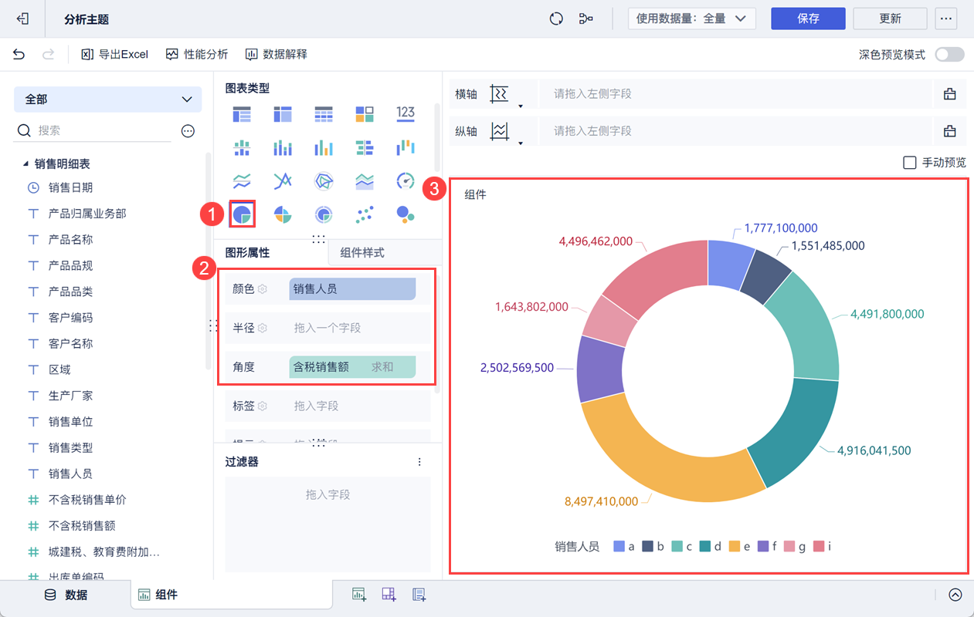This screenshot has height=617, width=974.
Task: Collapse the 销售明细表 tree node
Action: pyautogui.click(x=25, y=164)
